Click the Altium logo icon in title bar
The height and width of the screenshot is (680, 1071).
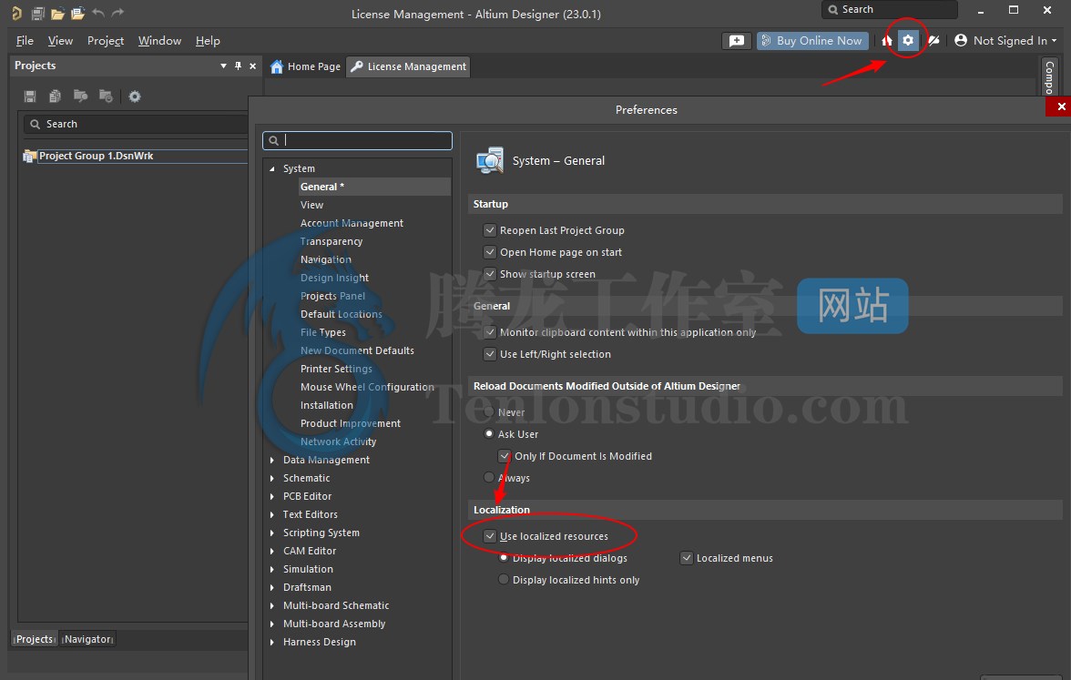pyautogui.click(x=16, y=13)
